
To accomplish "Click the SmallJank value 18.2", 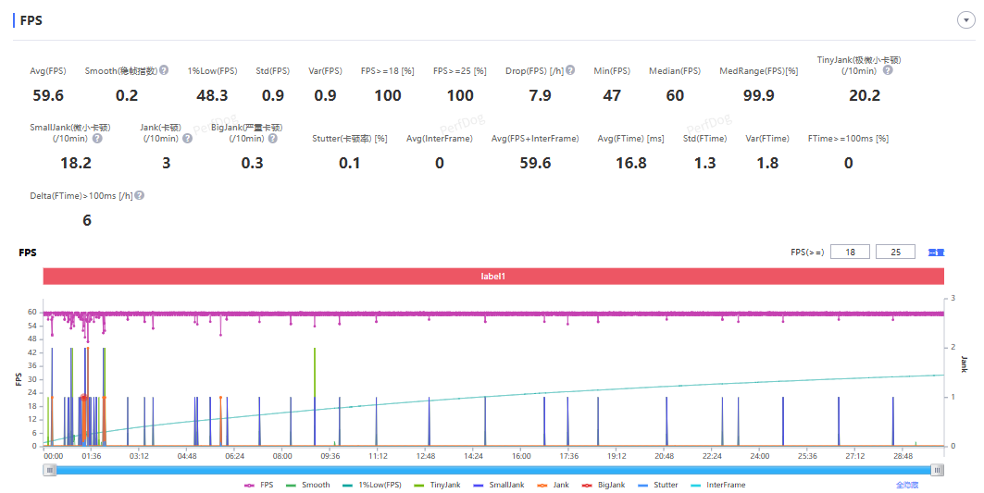I will coord(76,163).
